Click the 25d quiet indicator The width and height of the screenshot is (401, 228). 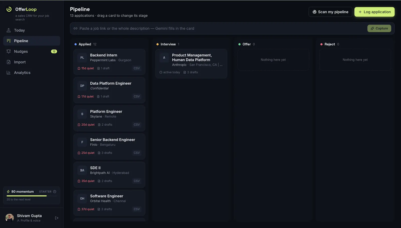[x=86, y=153]
